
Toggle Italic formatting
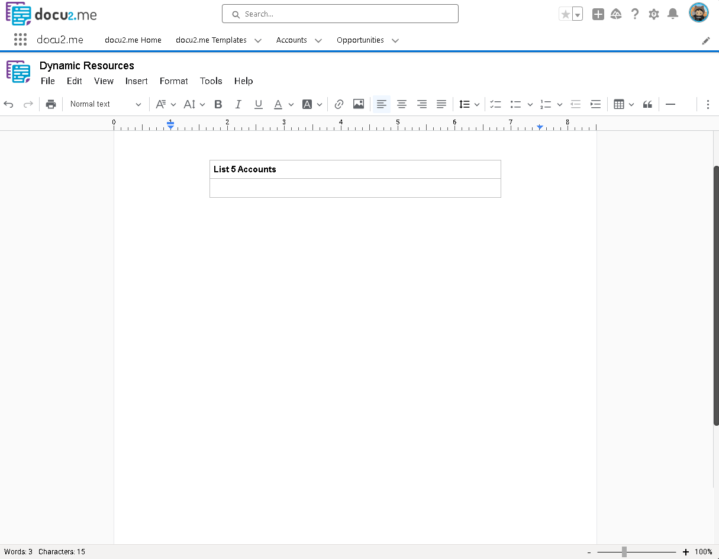coord(238,104)
